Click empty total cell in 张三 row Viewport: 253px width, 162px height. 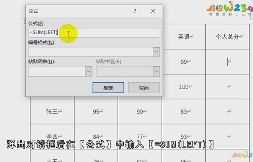click(227, 111)
